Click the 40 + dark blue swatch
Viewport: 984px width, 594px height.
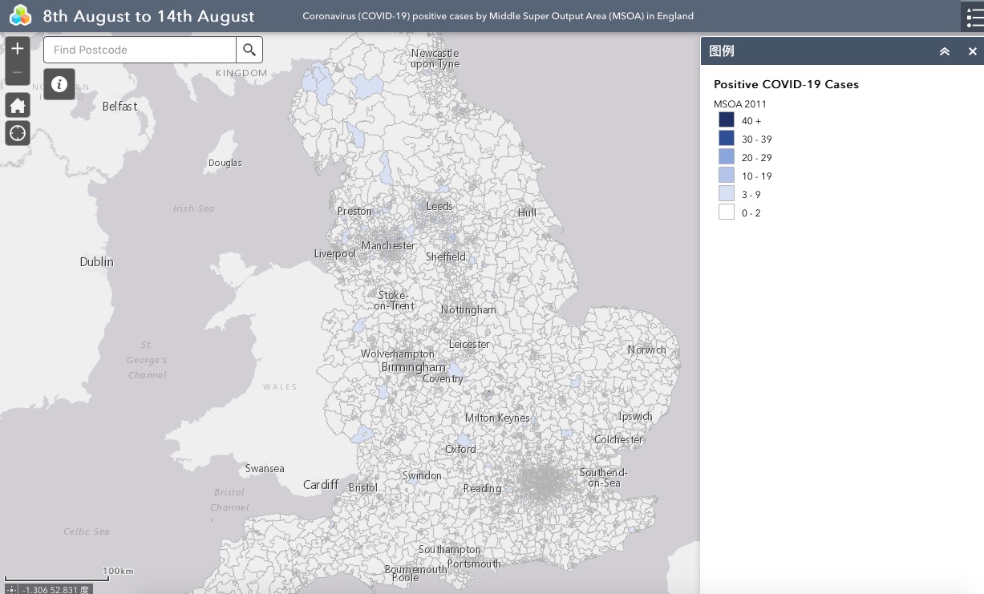coord(727,120)
